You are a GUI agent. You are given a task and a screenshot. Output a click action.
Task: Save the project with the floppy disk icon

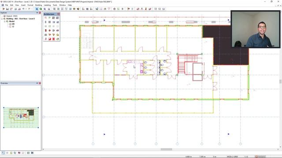7,9
